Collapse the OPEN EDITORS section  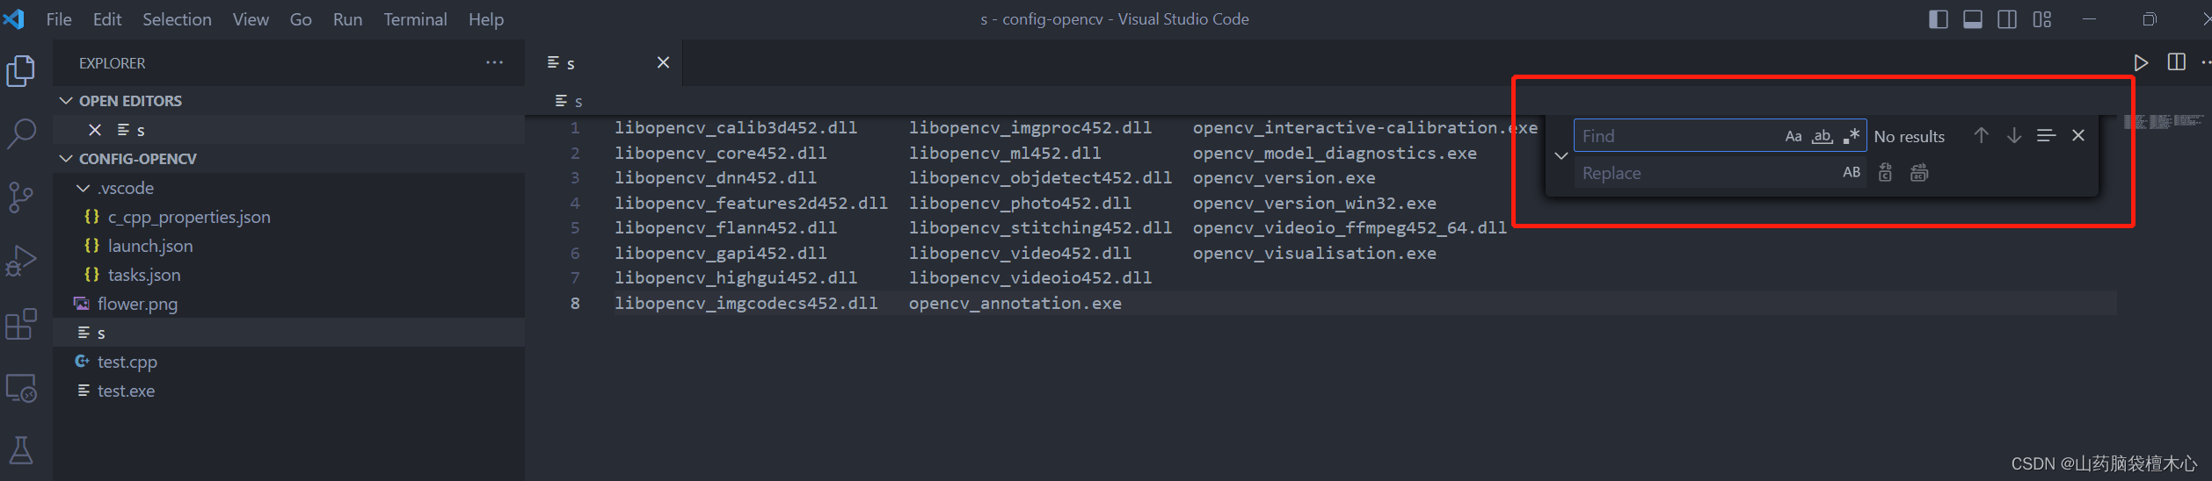[x=289, y=101]
